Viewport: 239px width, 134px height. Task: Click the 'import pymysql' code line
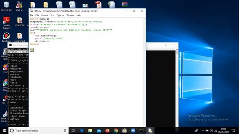[40, 19]
